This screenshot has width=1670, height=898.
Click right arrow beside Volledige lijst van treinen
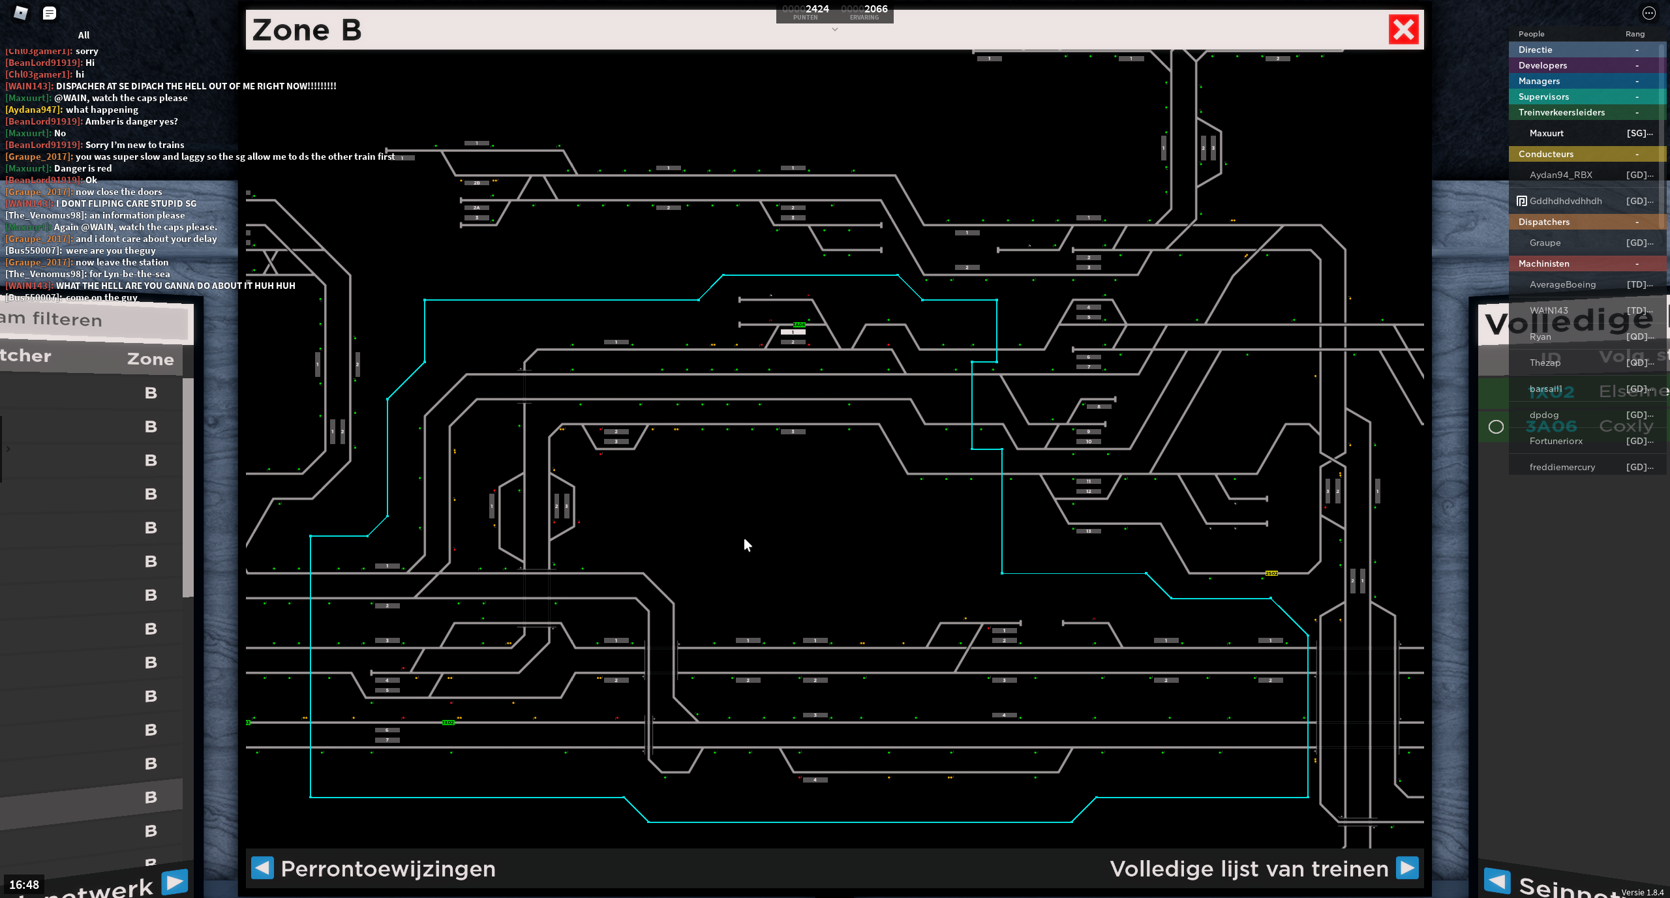tap(1407, 868)
